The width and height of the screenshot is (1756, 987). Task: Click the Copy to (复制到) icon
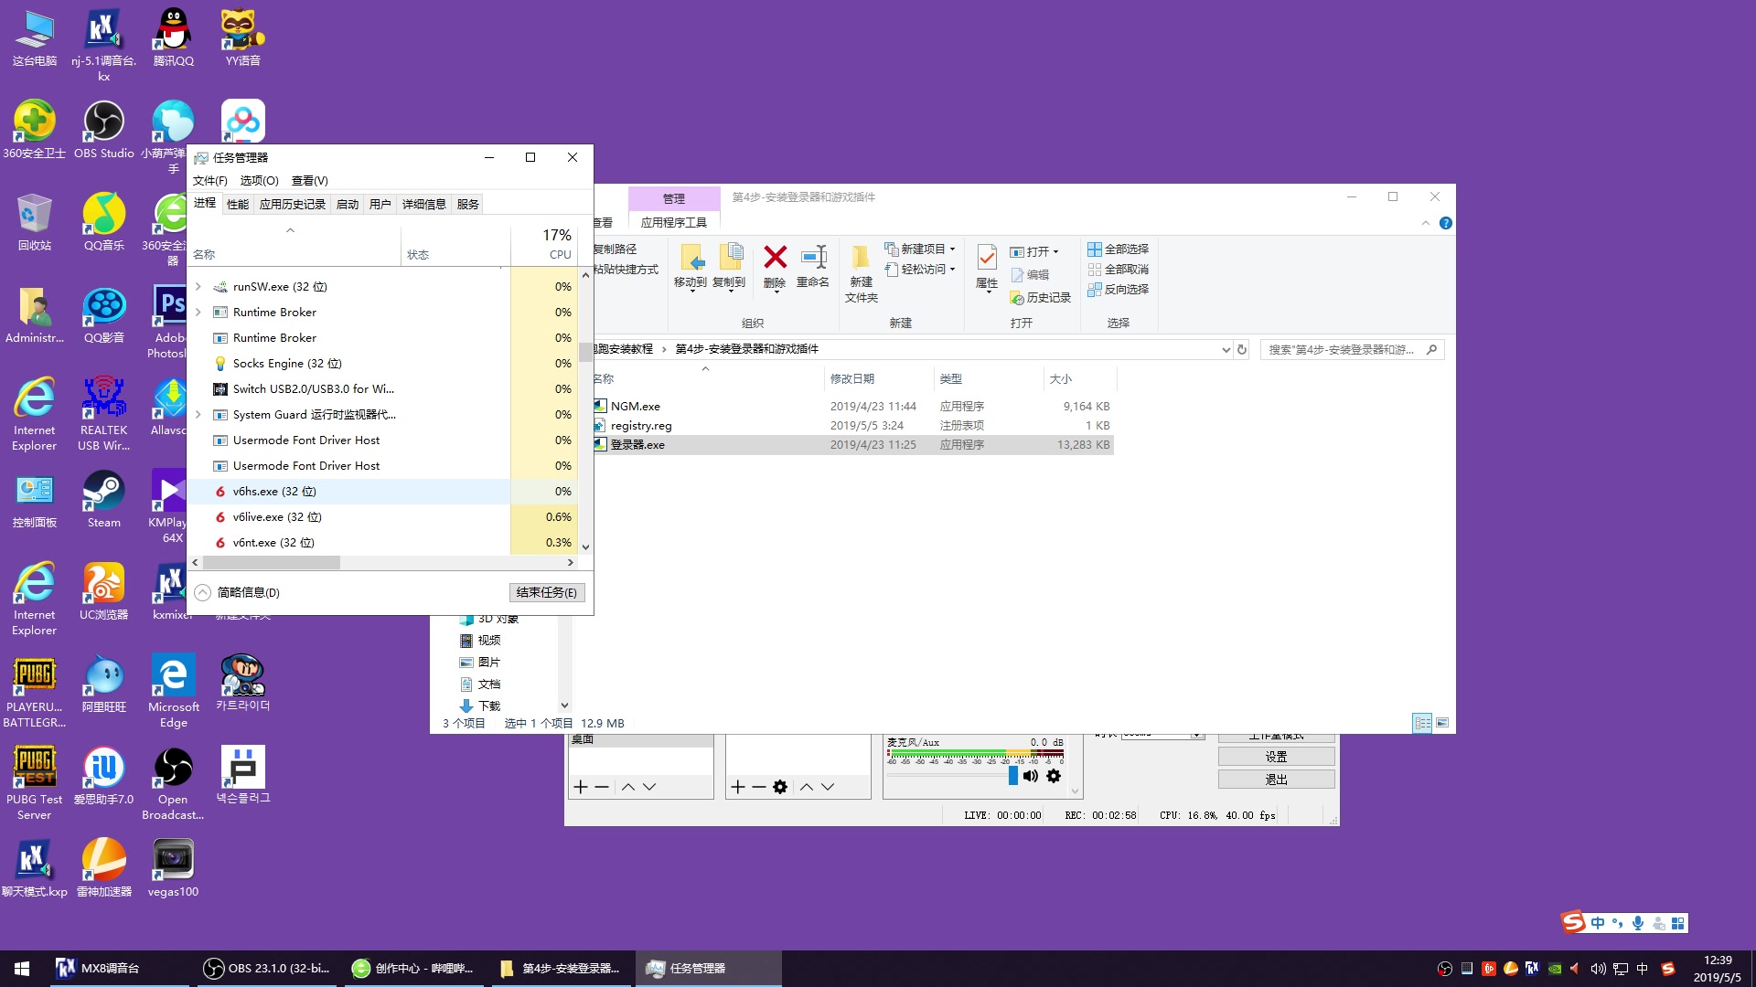(x=729, y=258)
